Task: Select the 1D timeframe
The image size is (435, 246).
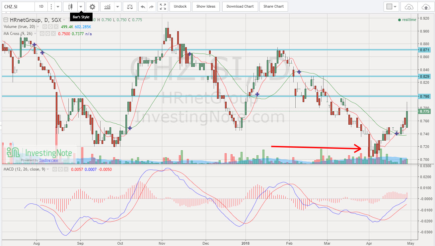Action: pos(41,6)
